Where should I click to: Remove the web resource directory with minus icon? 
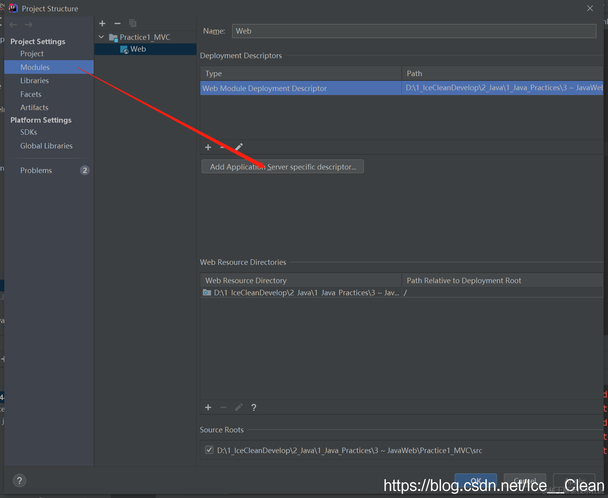point(223,407)
